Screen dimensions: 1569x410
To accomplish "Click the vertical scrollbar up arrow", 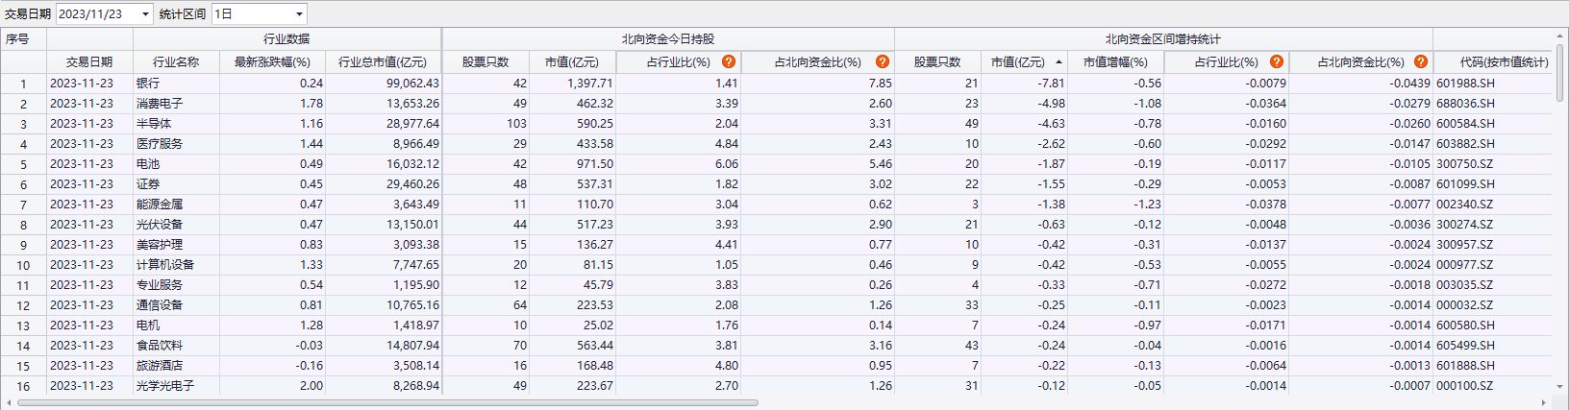I will [x=1560, y=36].
